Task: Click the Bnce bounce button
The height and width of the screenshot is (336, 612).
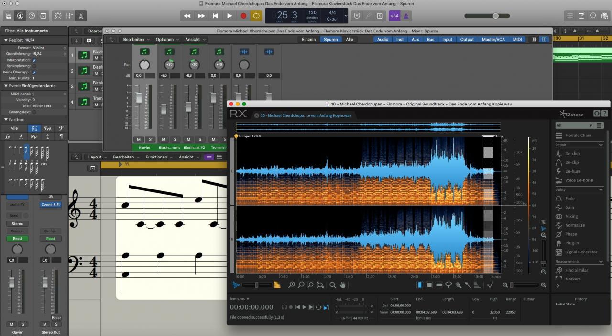Action: click(56, 318)
